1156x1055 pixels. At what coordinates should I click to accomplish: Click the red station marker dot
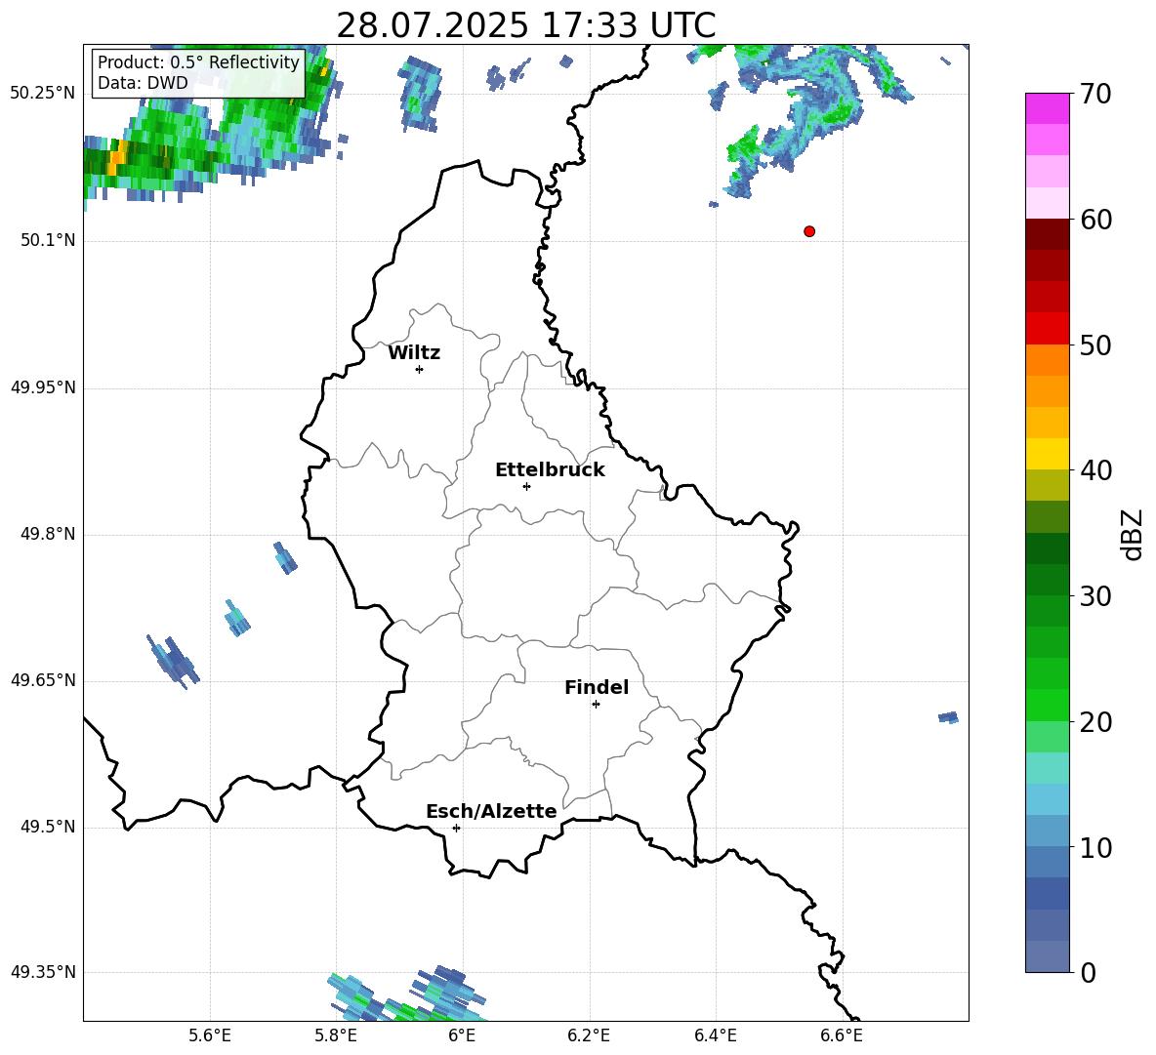pos(809,231)
